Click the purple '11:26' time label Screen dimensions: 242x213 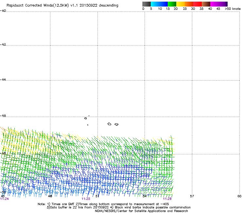point(167,199)
